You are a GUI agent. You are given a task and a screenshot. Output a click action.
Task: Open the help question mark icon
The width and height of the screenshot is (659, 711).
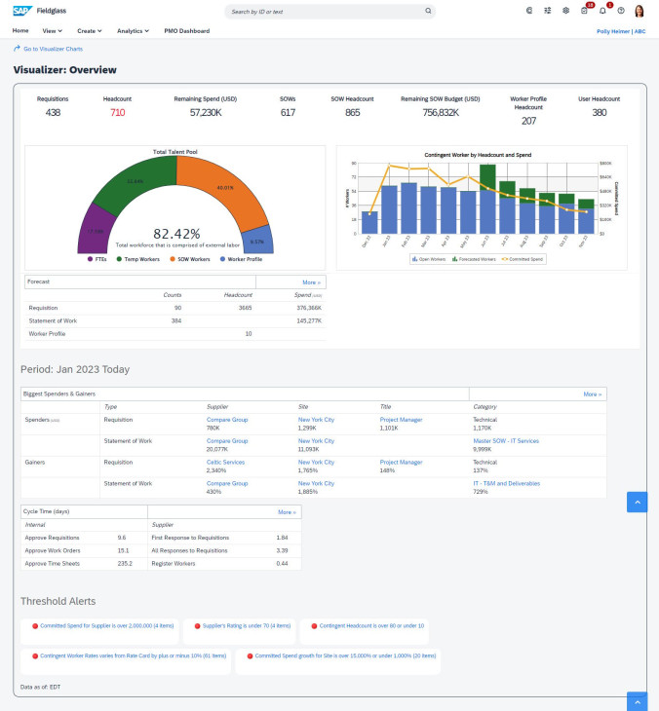tap(621, 11)
